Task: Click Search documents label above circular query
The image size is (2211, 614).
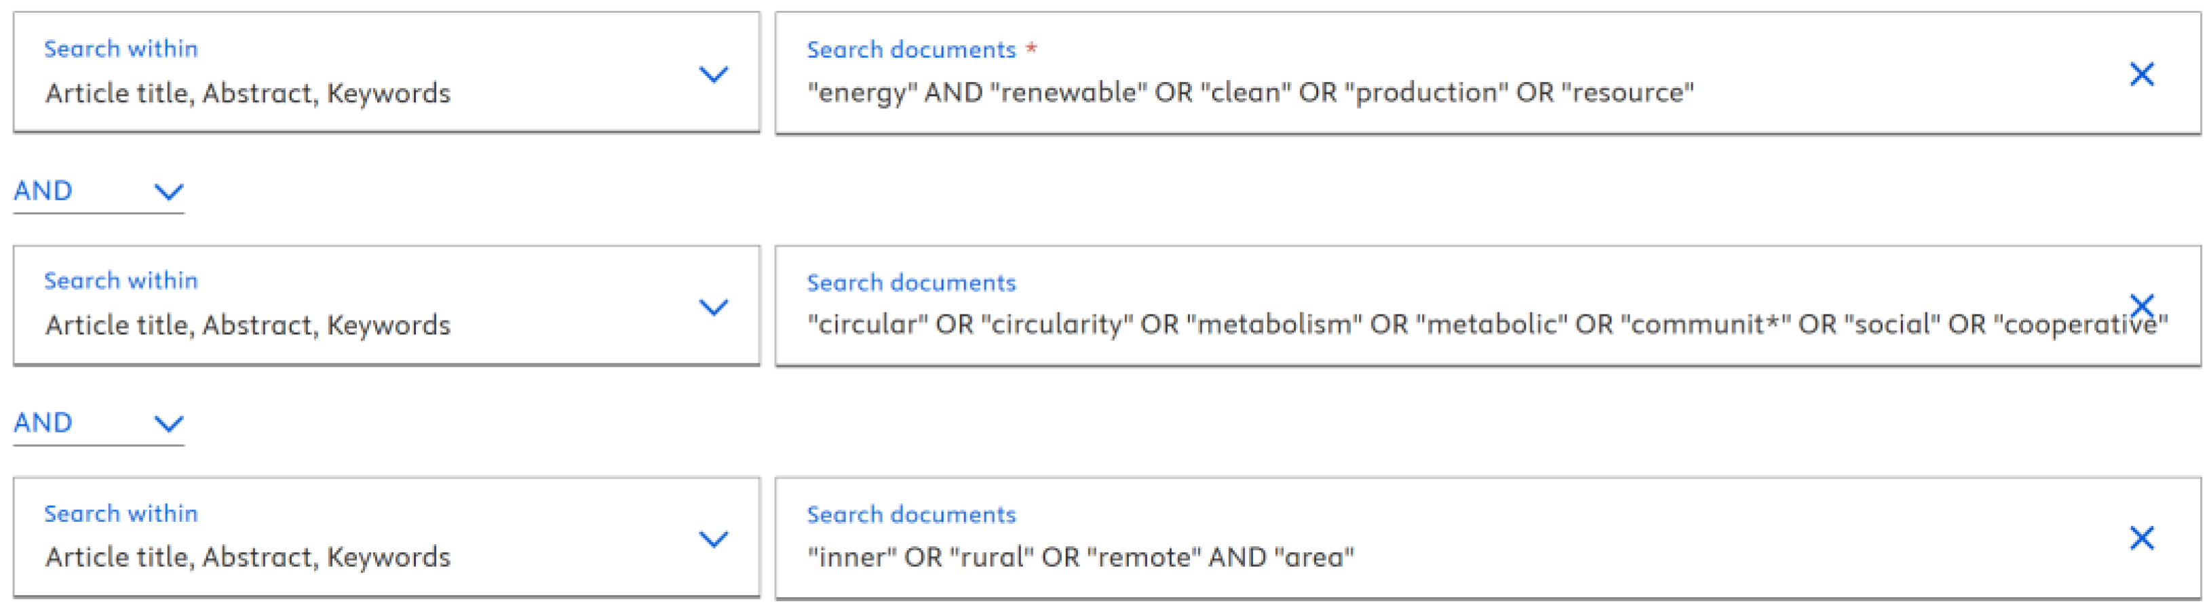Action: (x=910, y=283)
